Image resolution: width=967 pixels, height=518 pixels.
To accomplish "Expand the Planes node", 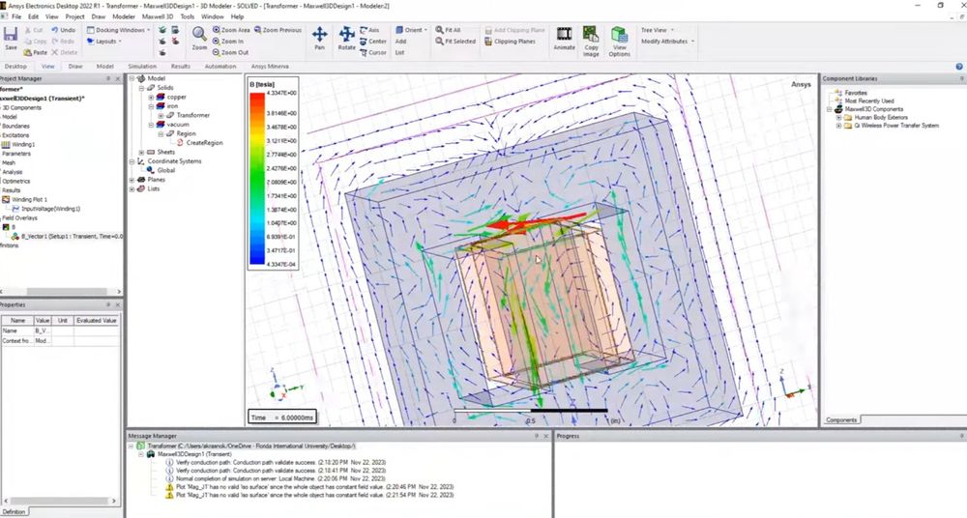I will (132, 180).
